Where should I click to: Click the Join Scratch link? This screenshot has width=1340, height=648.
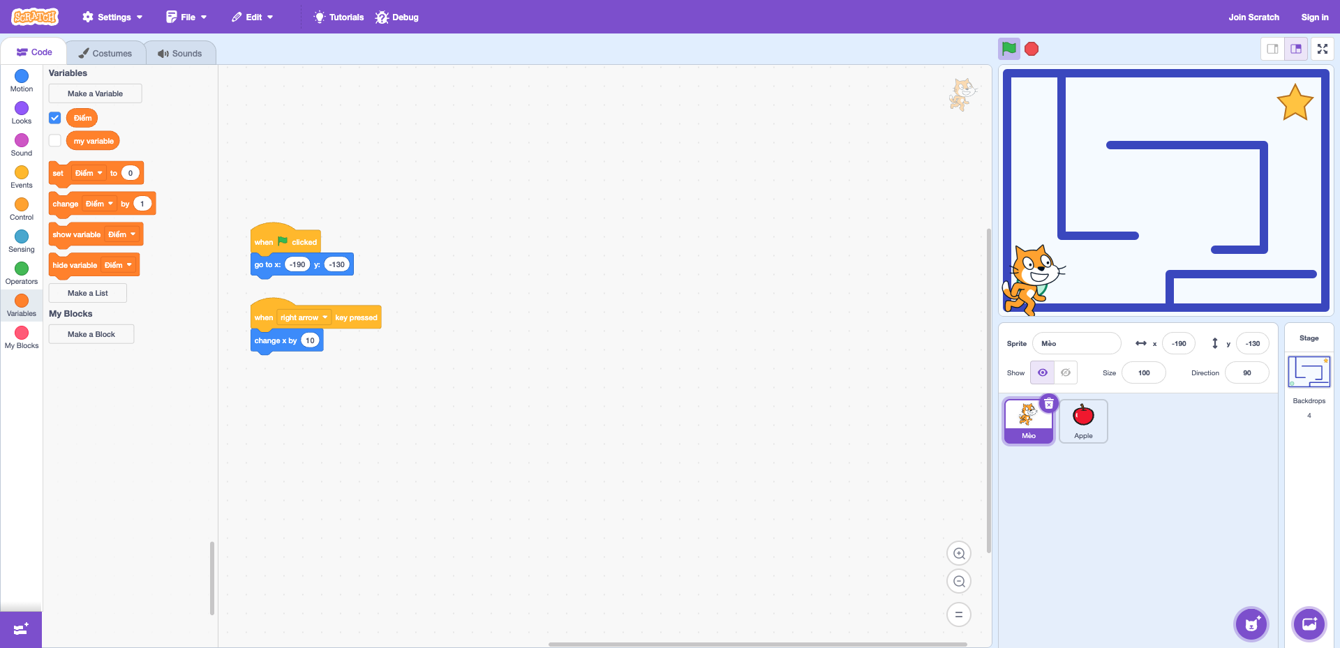point(1254,17)
